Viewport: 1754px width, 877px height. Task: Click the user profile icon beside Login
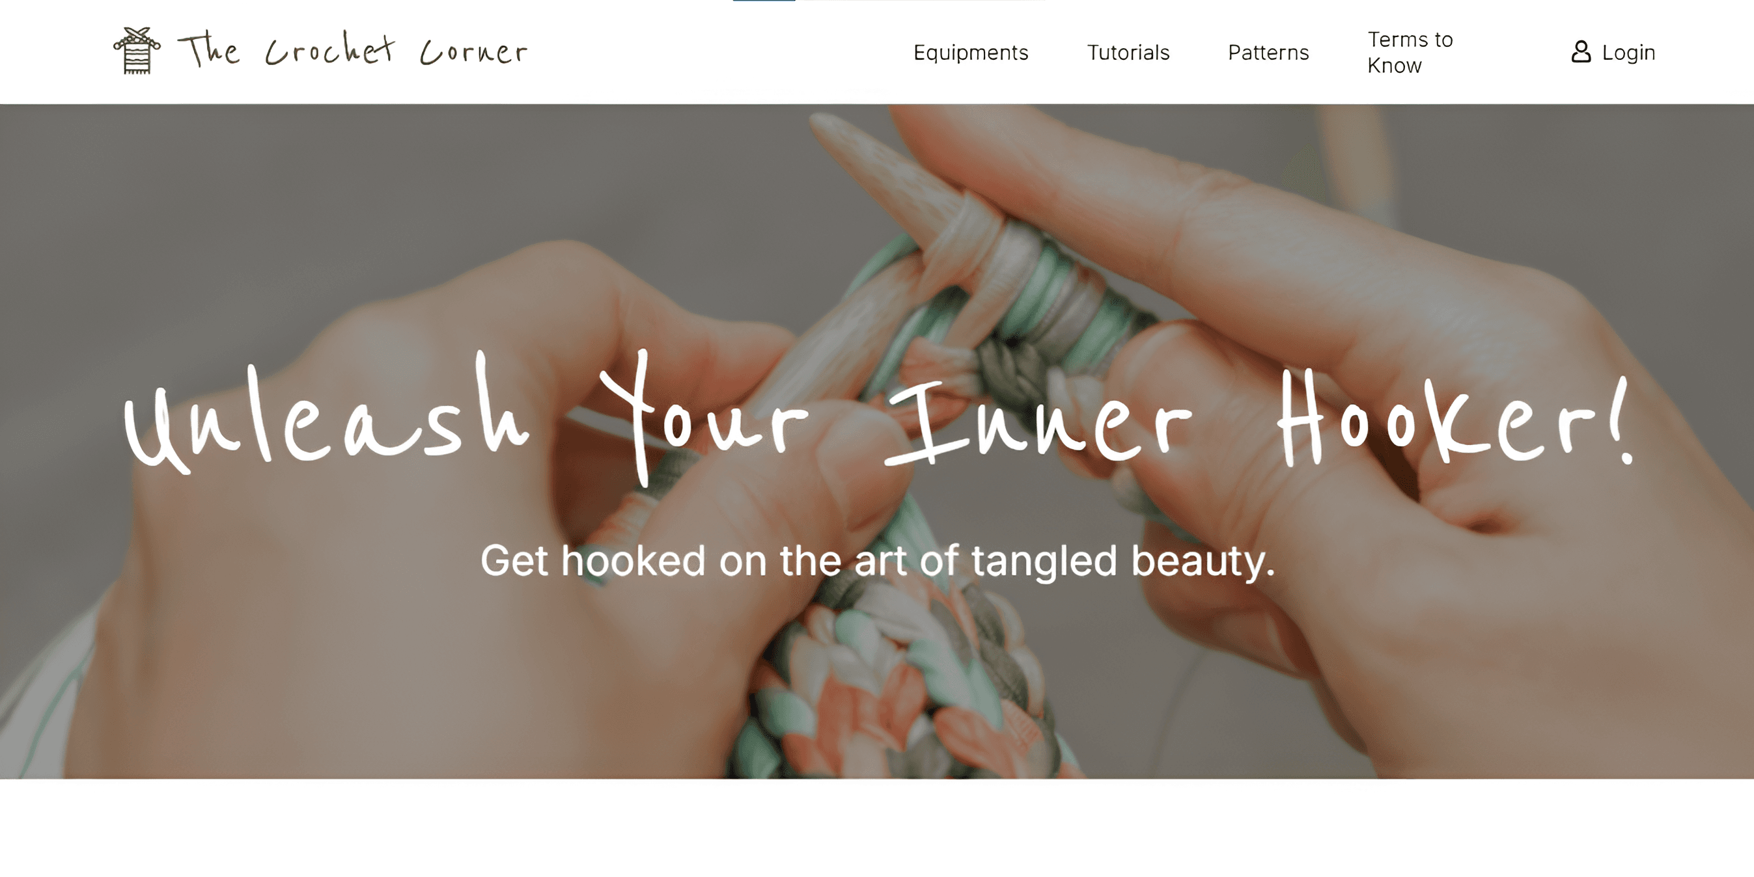(x=1580, y=51)
